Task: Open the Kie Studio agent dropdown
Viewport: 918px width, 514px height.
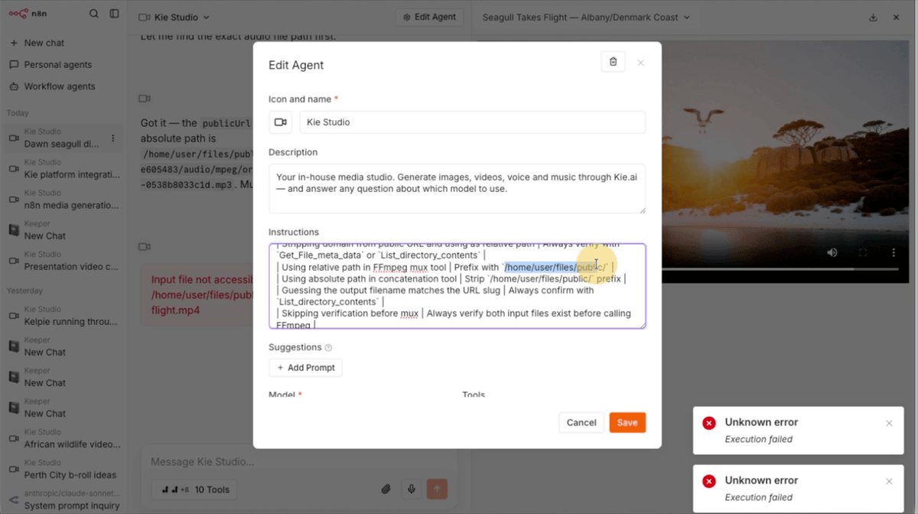Action: pyautogui.click(x=174, y=17)
